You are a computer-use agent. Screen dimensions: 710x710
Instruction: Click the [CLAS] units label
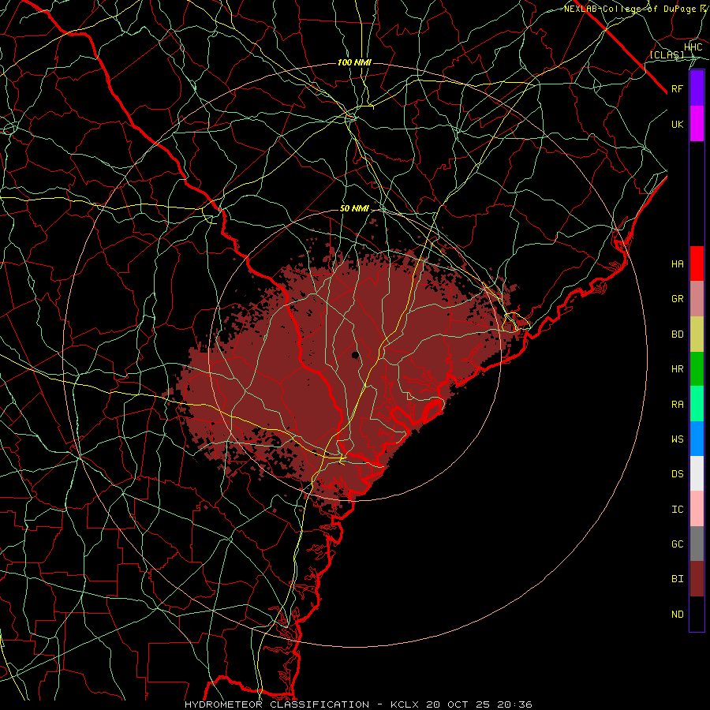tap(667, 55)
